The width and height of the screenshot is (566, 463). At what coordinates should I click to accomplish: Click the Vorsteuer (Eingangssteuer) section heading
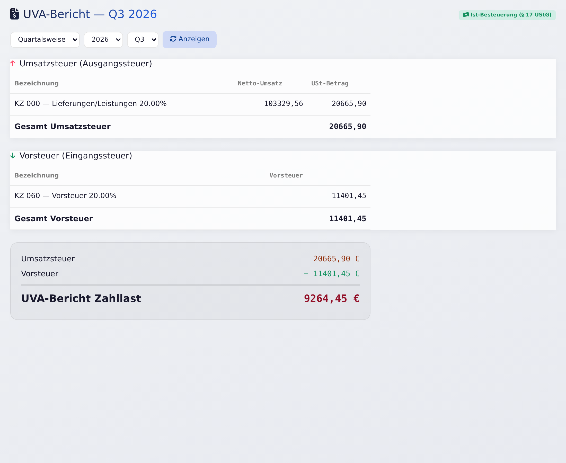[x=76, y=156]
